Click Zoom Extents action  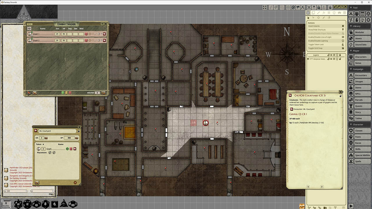[326, 26]
